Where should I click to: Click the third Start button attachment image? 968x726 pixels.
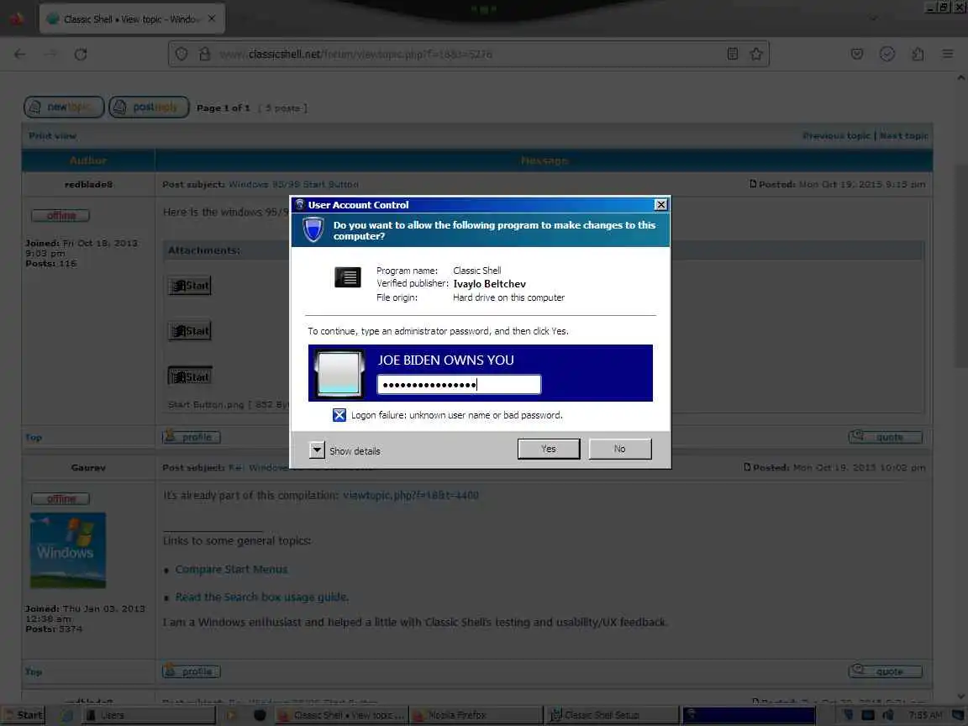click(x=190, y=376)
